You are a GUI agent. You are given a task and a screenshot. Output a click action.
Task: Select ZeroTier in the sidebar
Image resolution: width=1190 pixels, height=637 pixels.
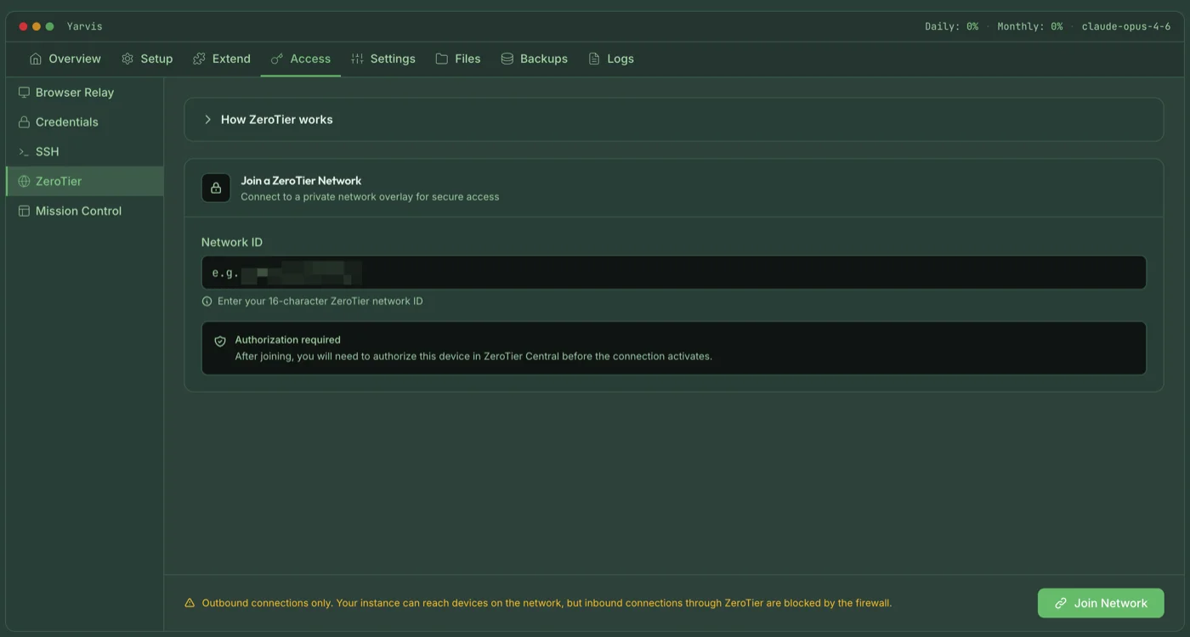(59, 181)
